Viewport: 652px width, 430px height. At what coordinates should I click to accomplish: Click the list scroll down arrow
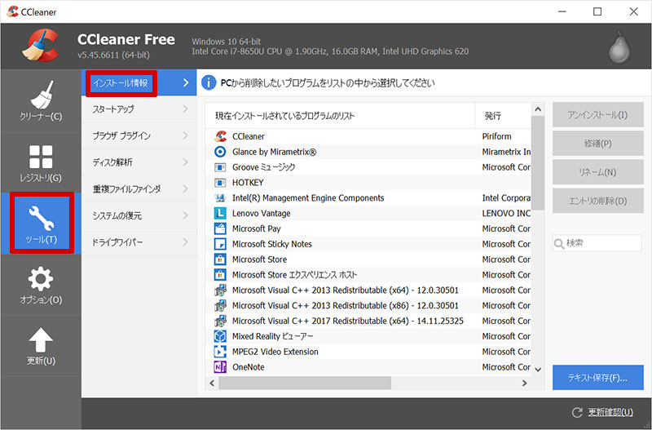coord(538,370)
